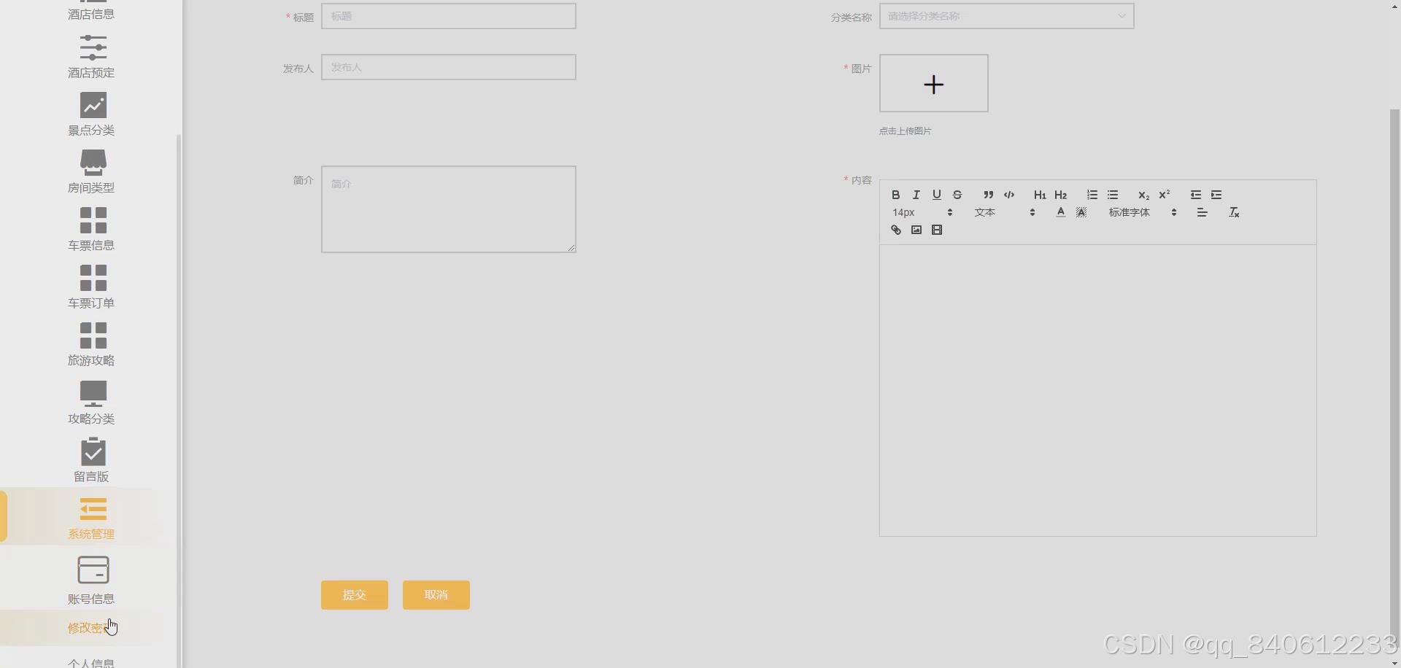Open the text color picker
The height and width of the screenshot is (668, 1401).
(1060, 212)
